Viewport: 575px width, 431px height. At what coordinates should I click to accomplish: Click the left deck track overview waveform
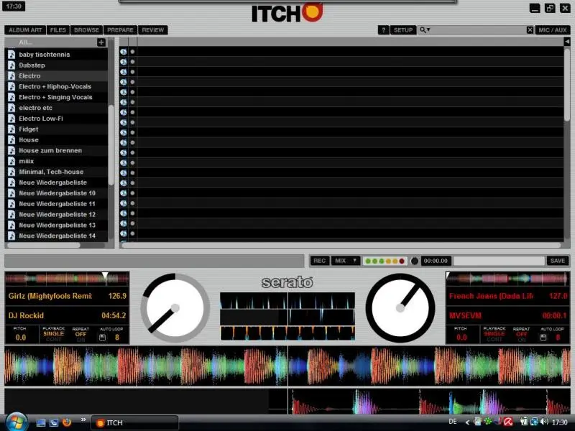click(x=67, y=277)
